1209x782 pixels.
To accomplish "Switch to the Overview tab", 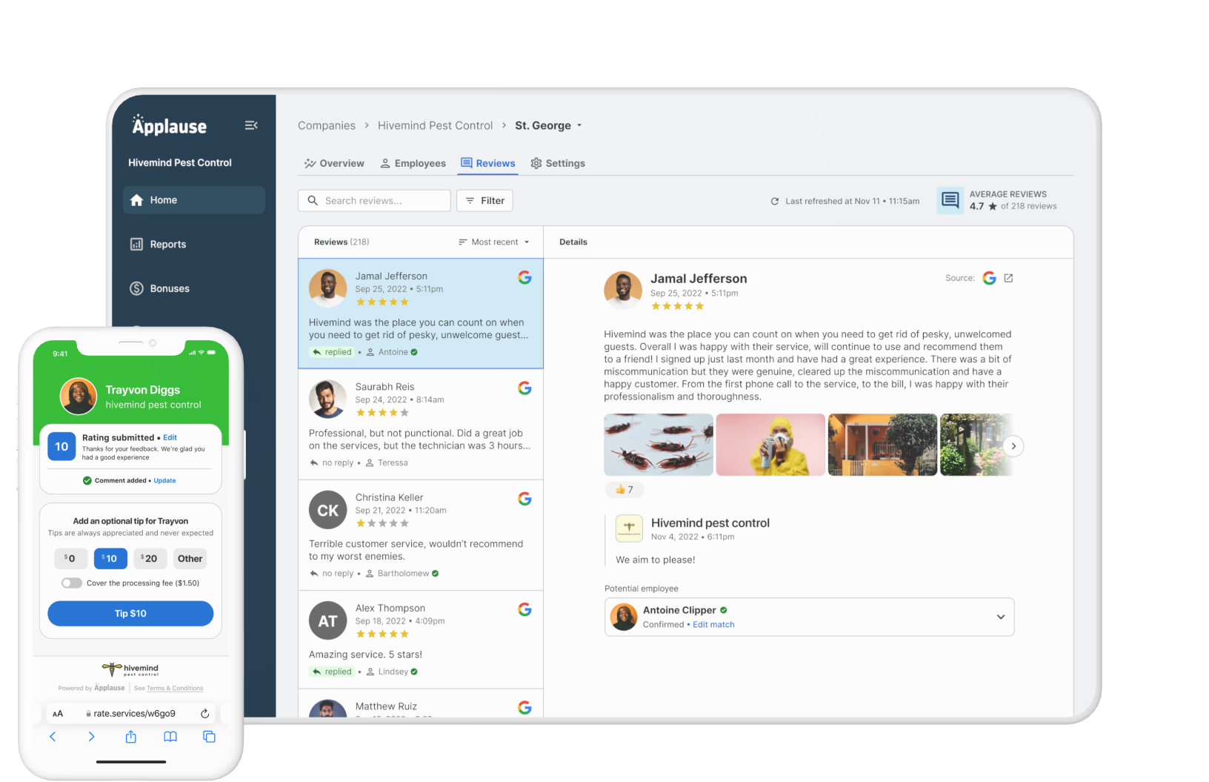I will (x=334, y=163).
